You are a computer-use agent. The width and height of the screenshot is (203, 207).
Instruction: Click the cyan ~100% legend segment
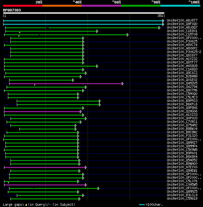(180, 6)
